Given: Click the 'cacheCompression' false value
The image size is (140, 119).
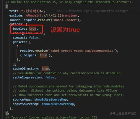Looking at the screenshot, I should tap(50, 77).
